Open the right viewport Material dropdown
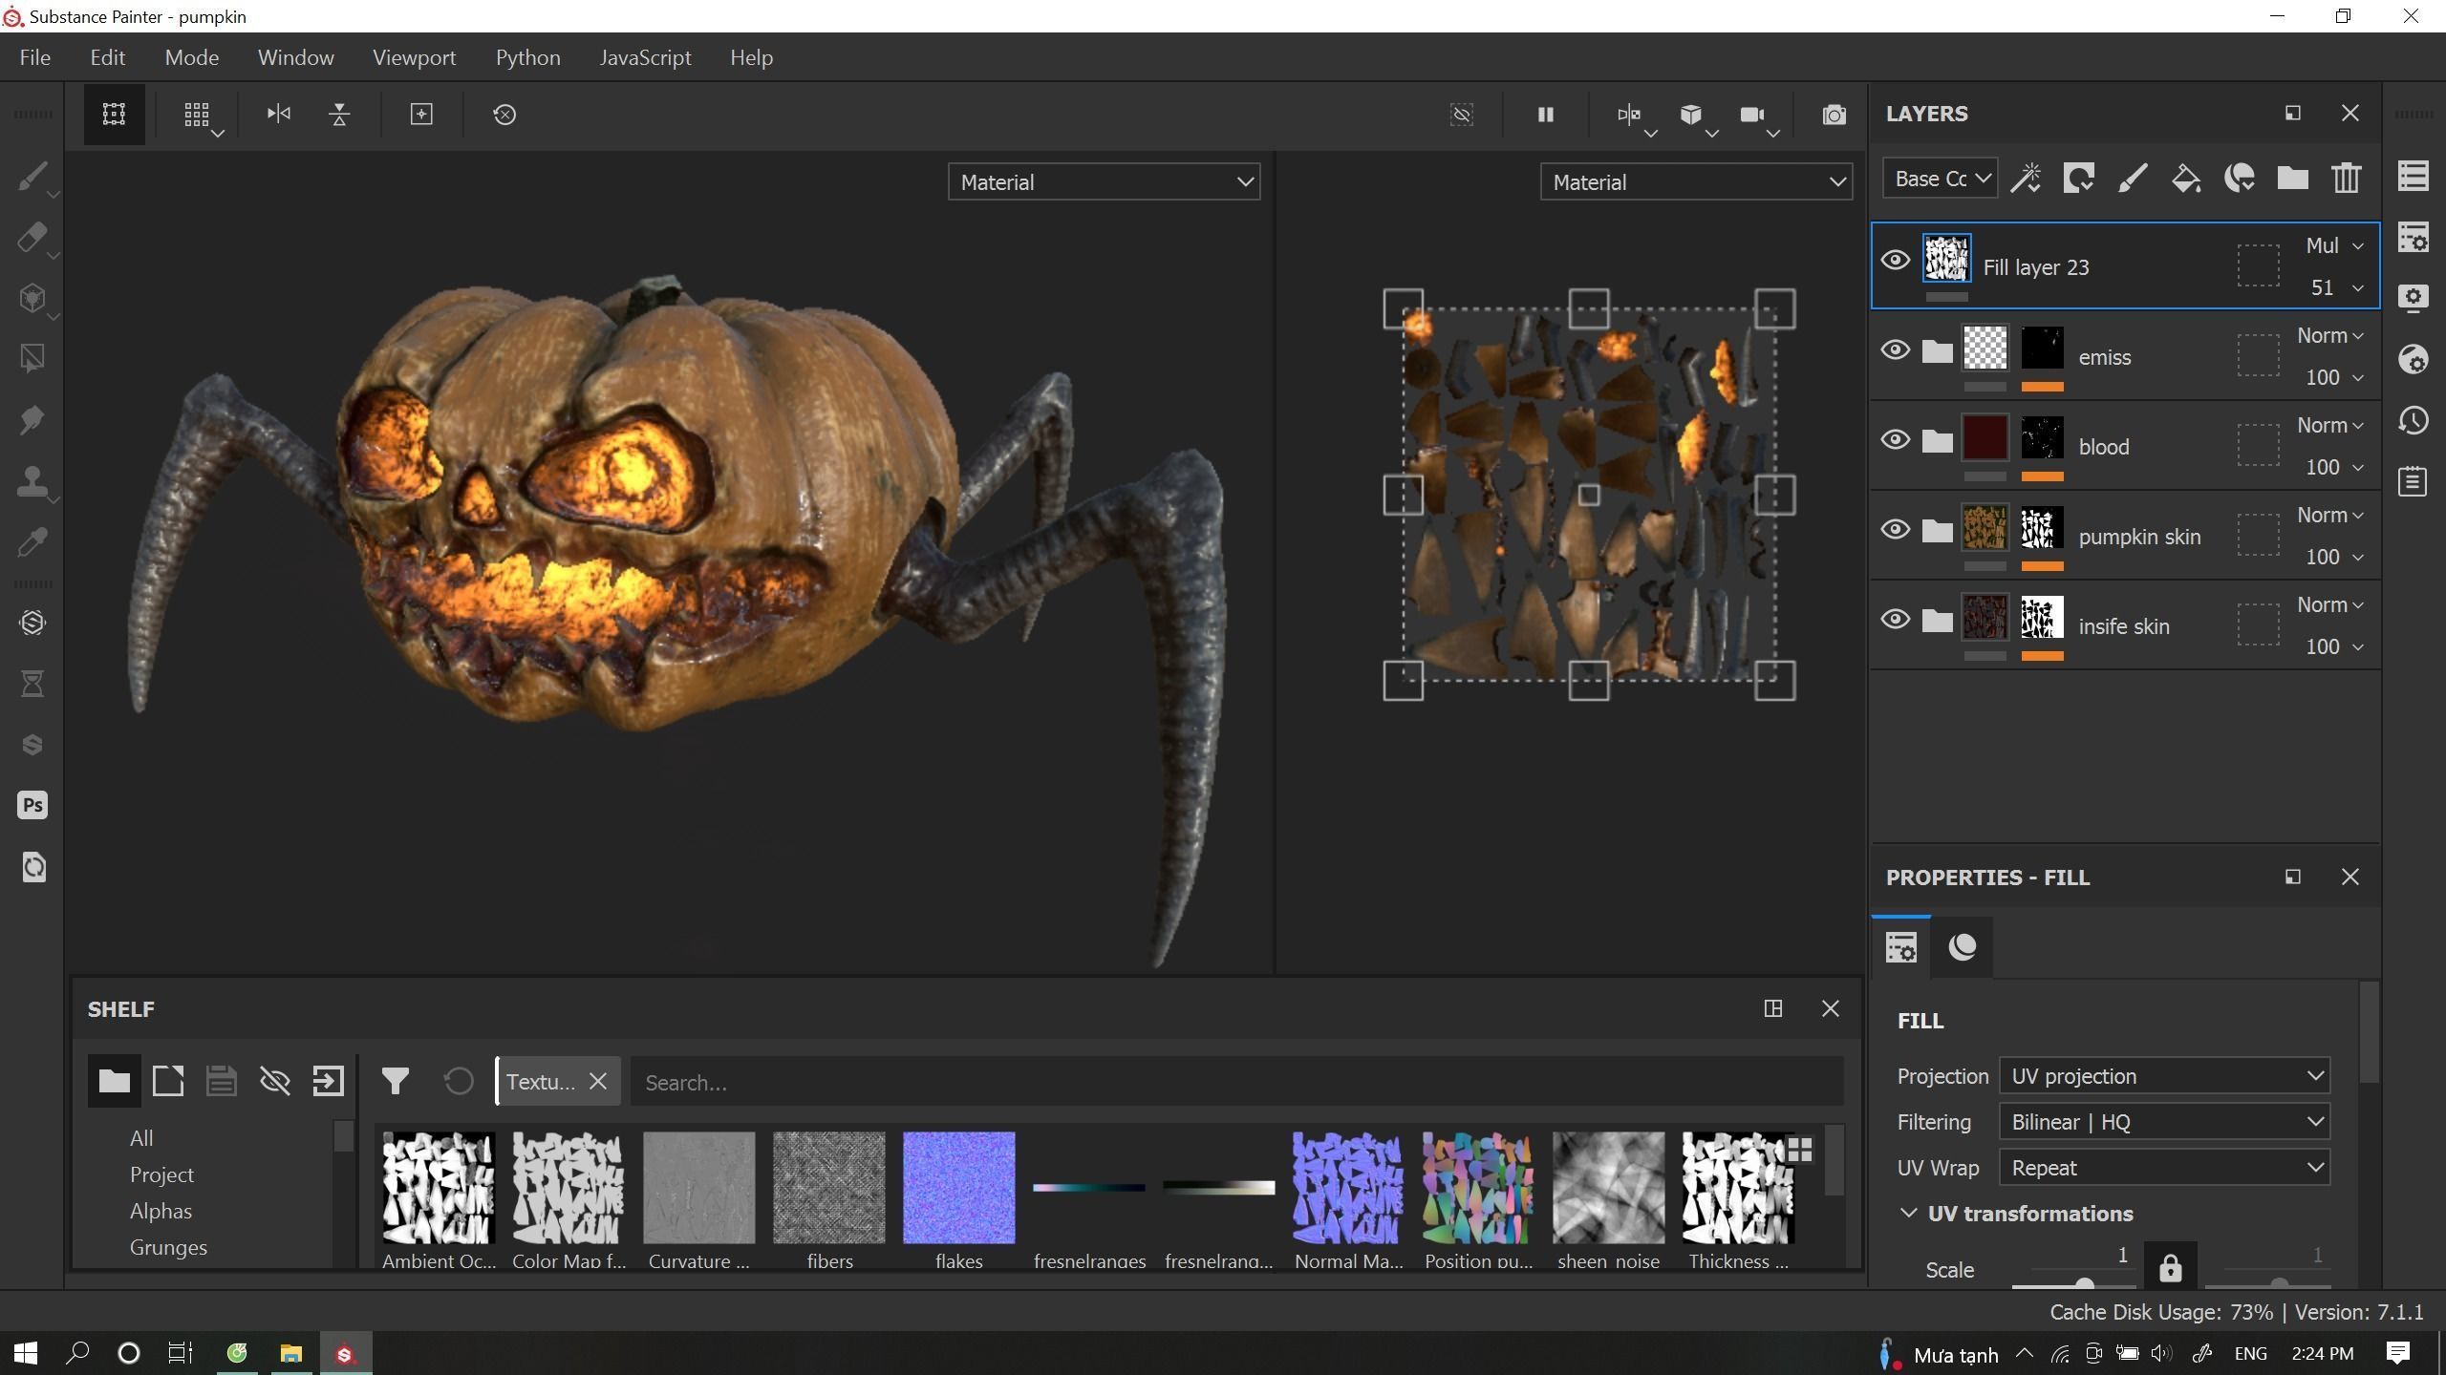Image resolution: width=2446 pixels, height=1375 pixels. (x=1696, y=181)
